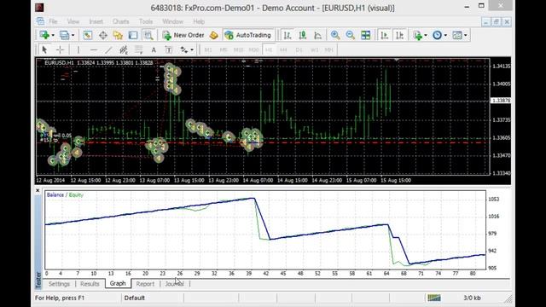
Task: Switch chart to W1 timeframe
Action: (314, 49)
